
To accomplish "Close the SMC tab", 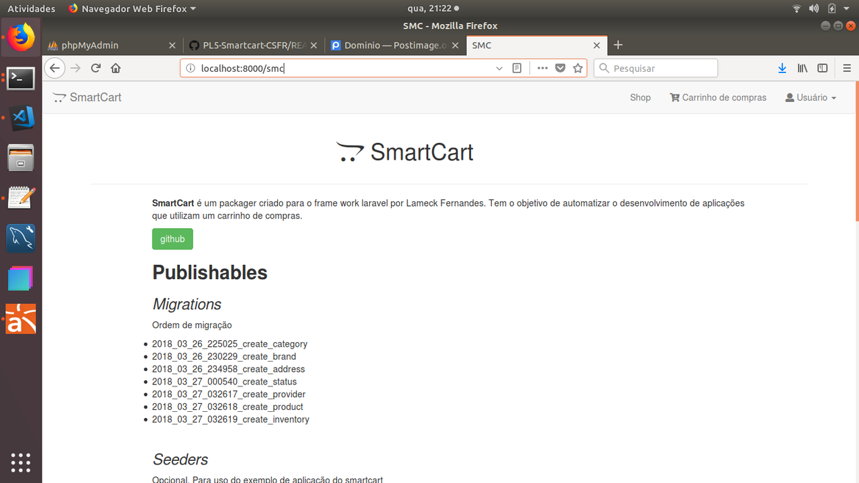I will click(597, 46).
